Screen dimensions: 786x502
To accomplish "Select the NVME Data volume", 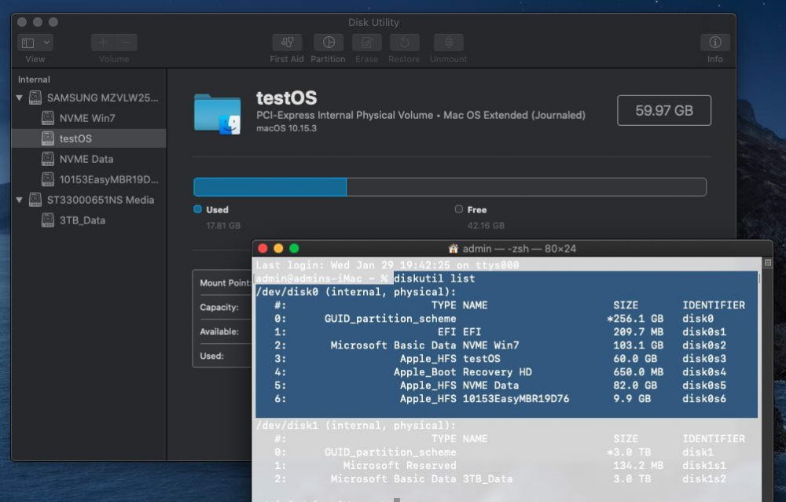I will point(88,159).
